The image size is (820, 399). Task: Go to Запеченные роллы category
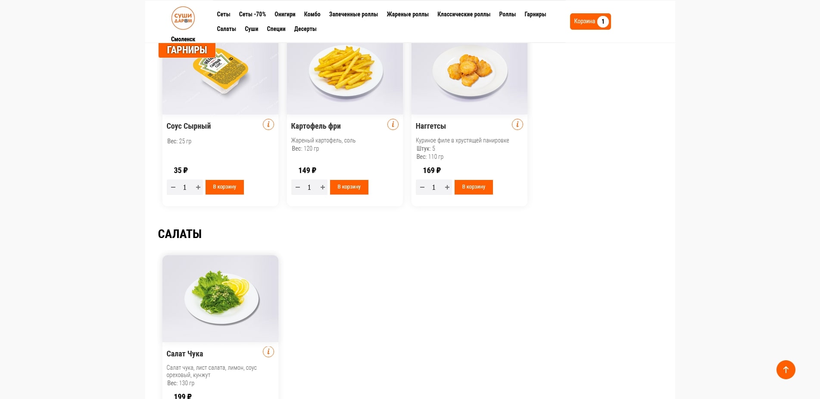(353, 14)
